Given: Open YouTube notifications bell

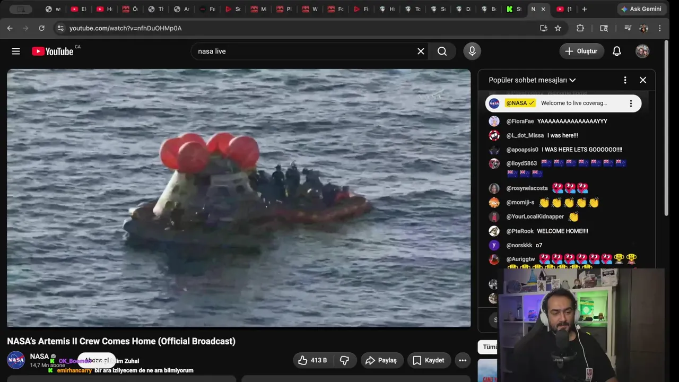Looking at the screenshot, I should (616, 51).
